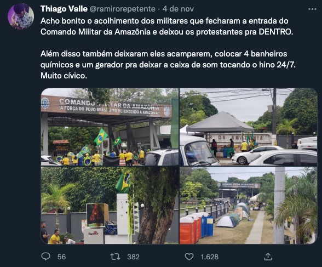Click the 1.628 likes count

[209, 257]
